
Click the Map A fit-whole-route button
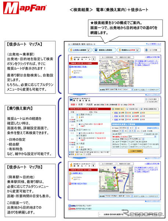click(x=108, y=57)
